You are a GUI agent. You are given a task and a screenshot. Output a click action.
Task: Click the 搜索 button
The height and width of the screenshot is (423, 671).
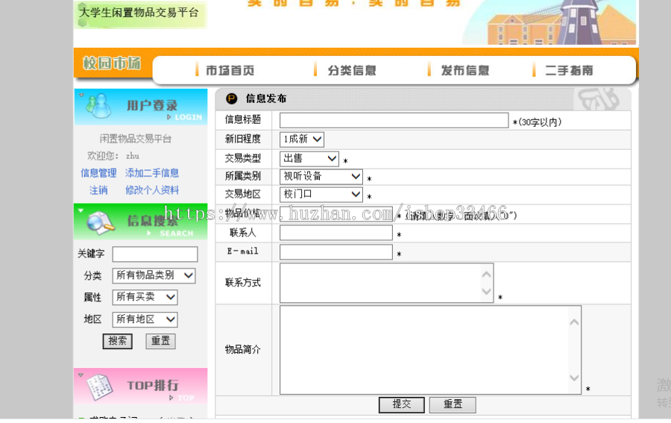point(118,341)
